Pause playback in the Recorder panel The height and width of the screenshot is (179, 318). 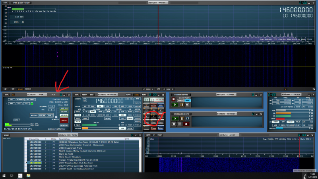coord(182,119)
